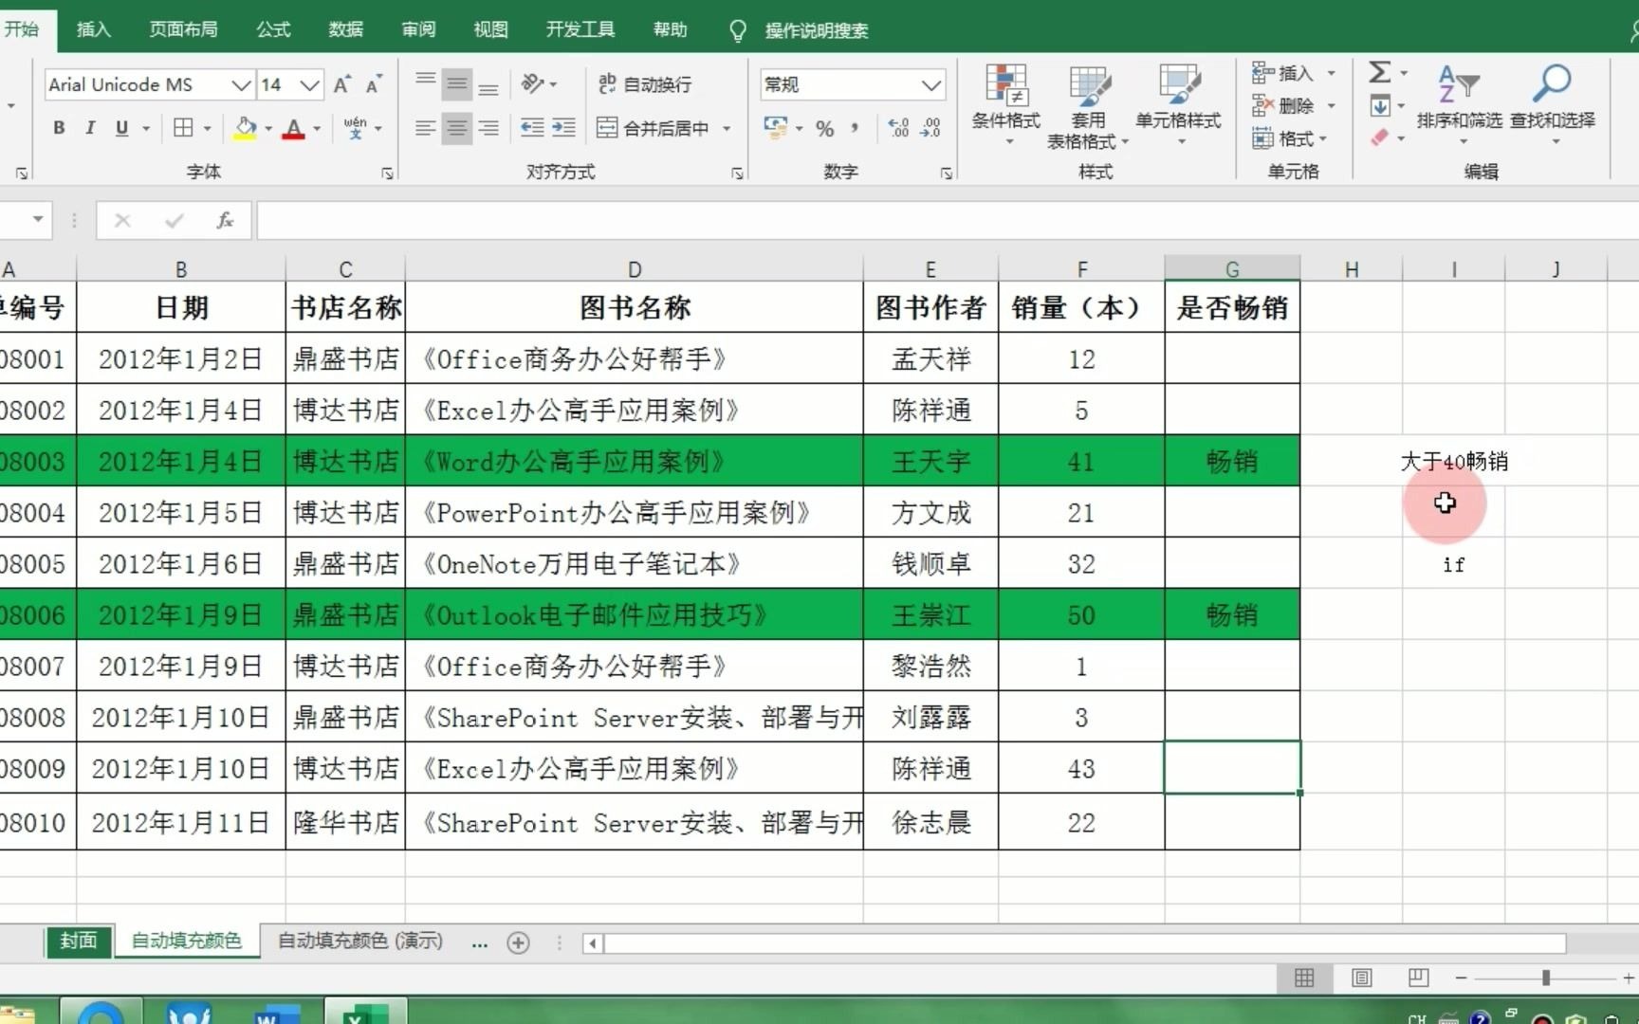Click the decrease font size icon
Viewport: 1639px width, 1024px height.
point(374,84)
